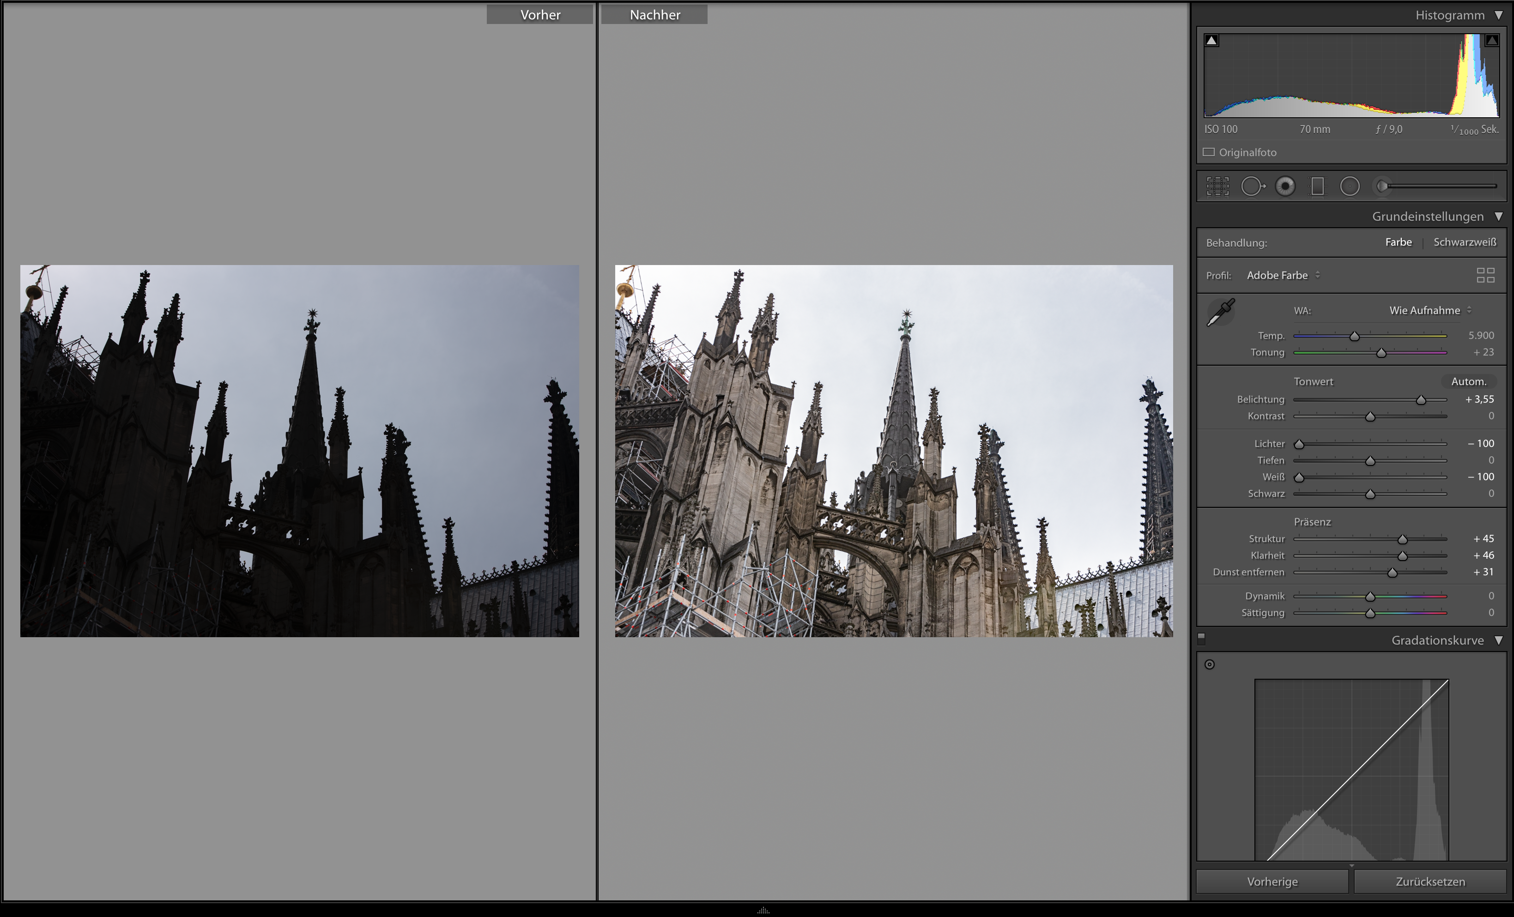The image size is (1514, 917).
Task: Select the Farbe treatment option
Action: click(1398, 242)
